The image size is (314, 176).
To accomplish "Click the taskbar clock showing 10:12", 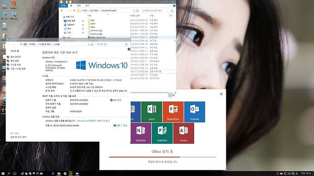I will pos(306,173).
